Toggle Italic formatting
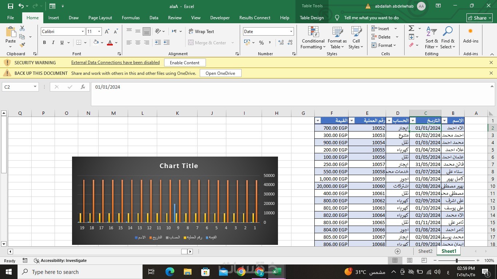This screenshot has height=279, width=497. click(53, 43)
